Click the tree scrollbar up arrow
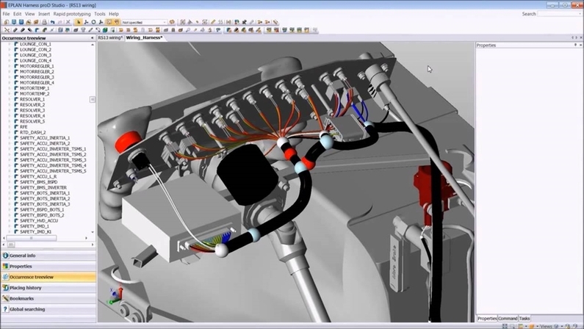This screenshot has height=329, width=584. coord(93,44)
